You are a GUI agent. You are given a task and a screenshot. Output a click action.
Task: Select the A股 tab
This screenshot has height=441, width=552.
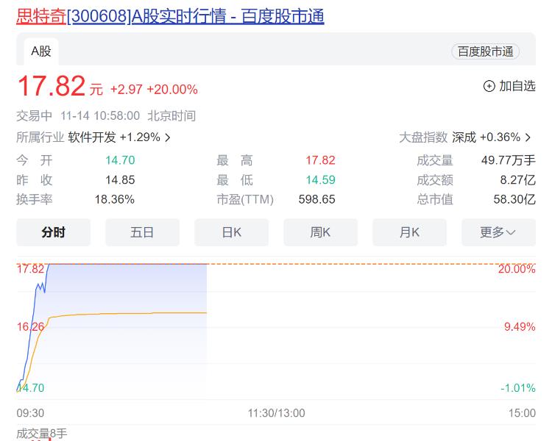pos(41,51)
